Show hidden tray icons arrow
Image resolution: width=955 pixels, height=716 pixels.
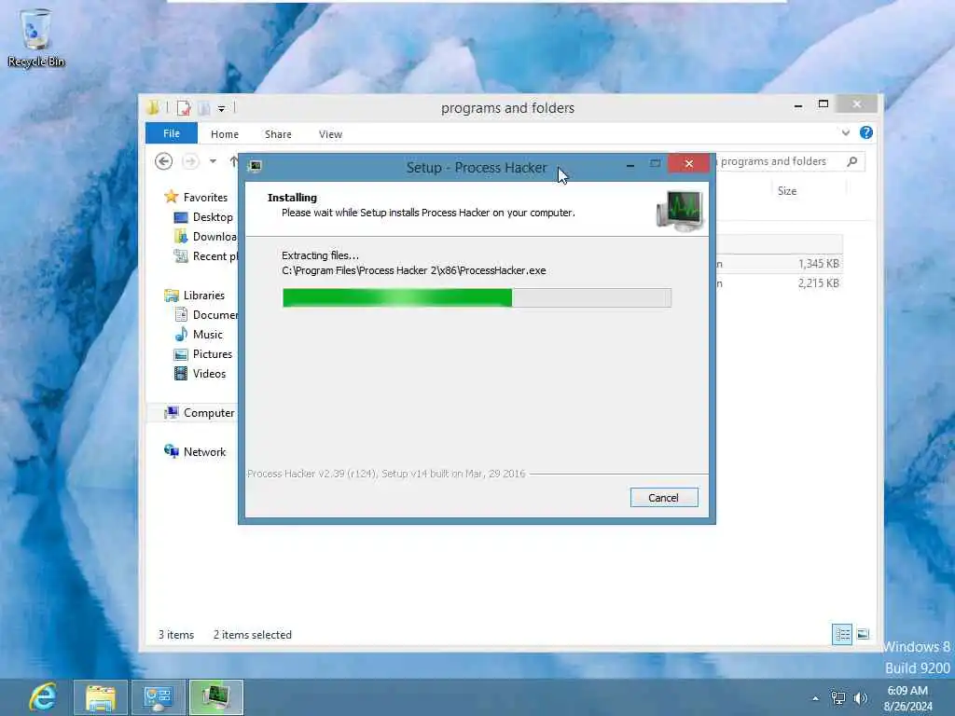(815, 698)
